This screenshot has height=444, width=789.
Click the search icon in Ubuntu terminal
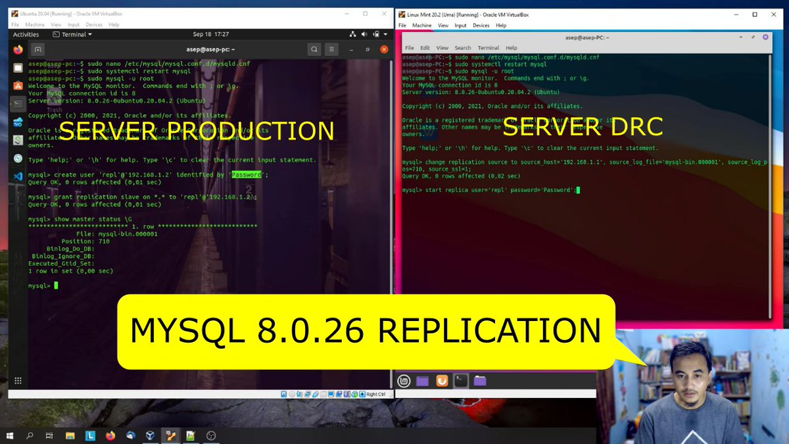point(314,49)
